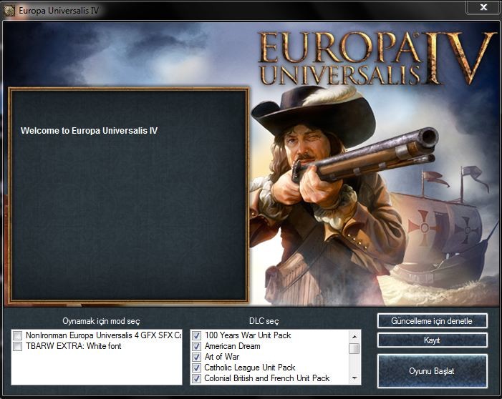Select 'American Dream' label in DLC list

click(x=233, y=346)
